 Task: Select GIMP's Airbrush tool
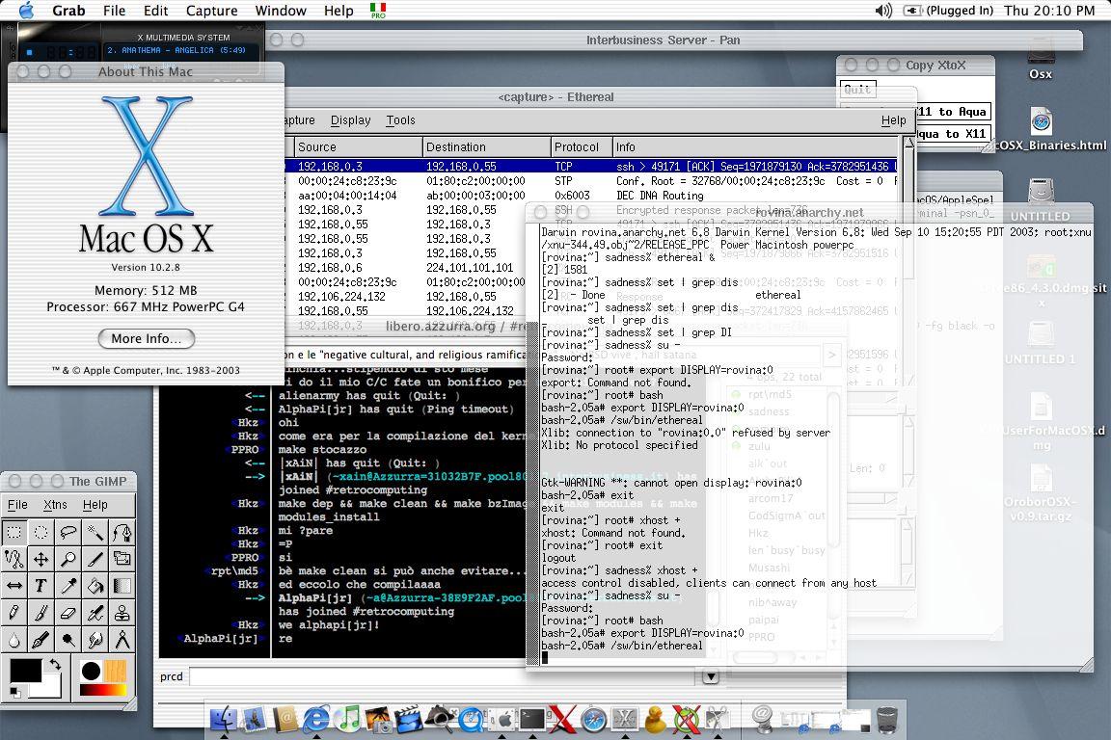[95, 613]
